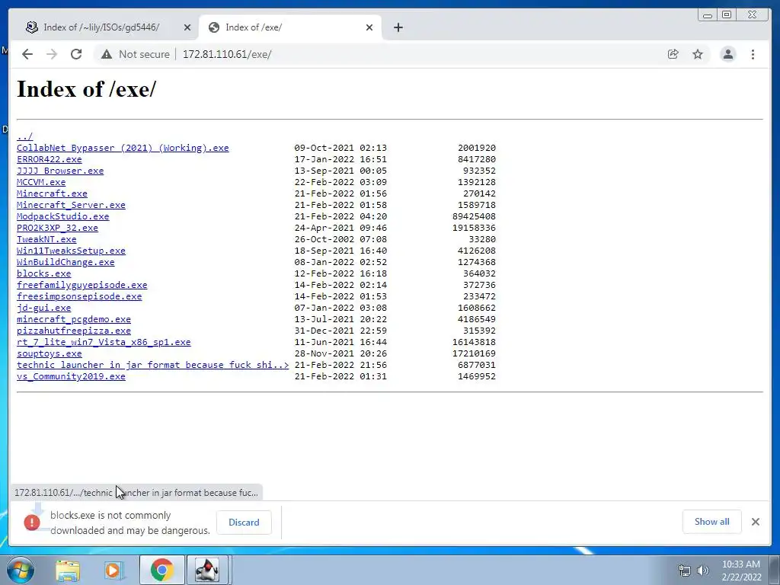Discard the blocks.exe download
This screenshot has width=780, height=585.
pos(244,523)
